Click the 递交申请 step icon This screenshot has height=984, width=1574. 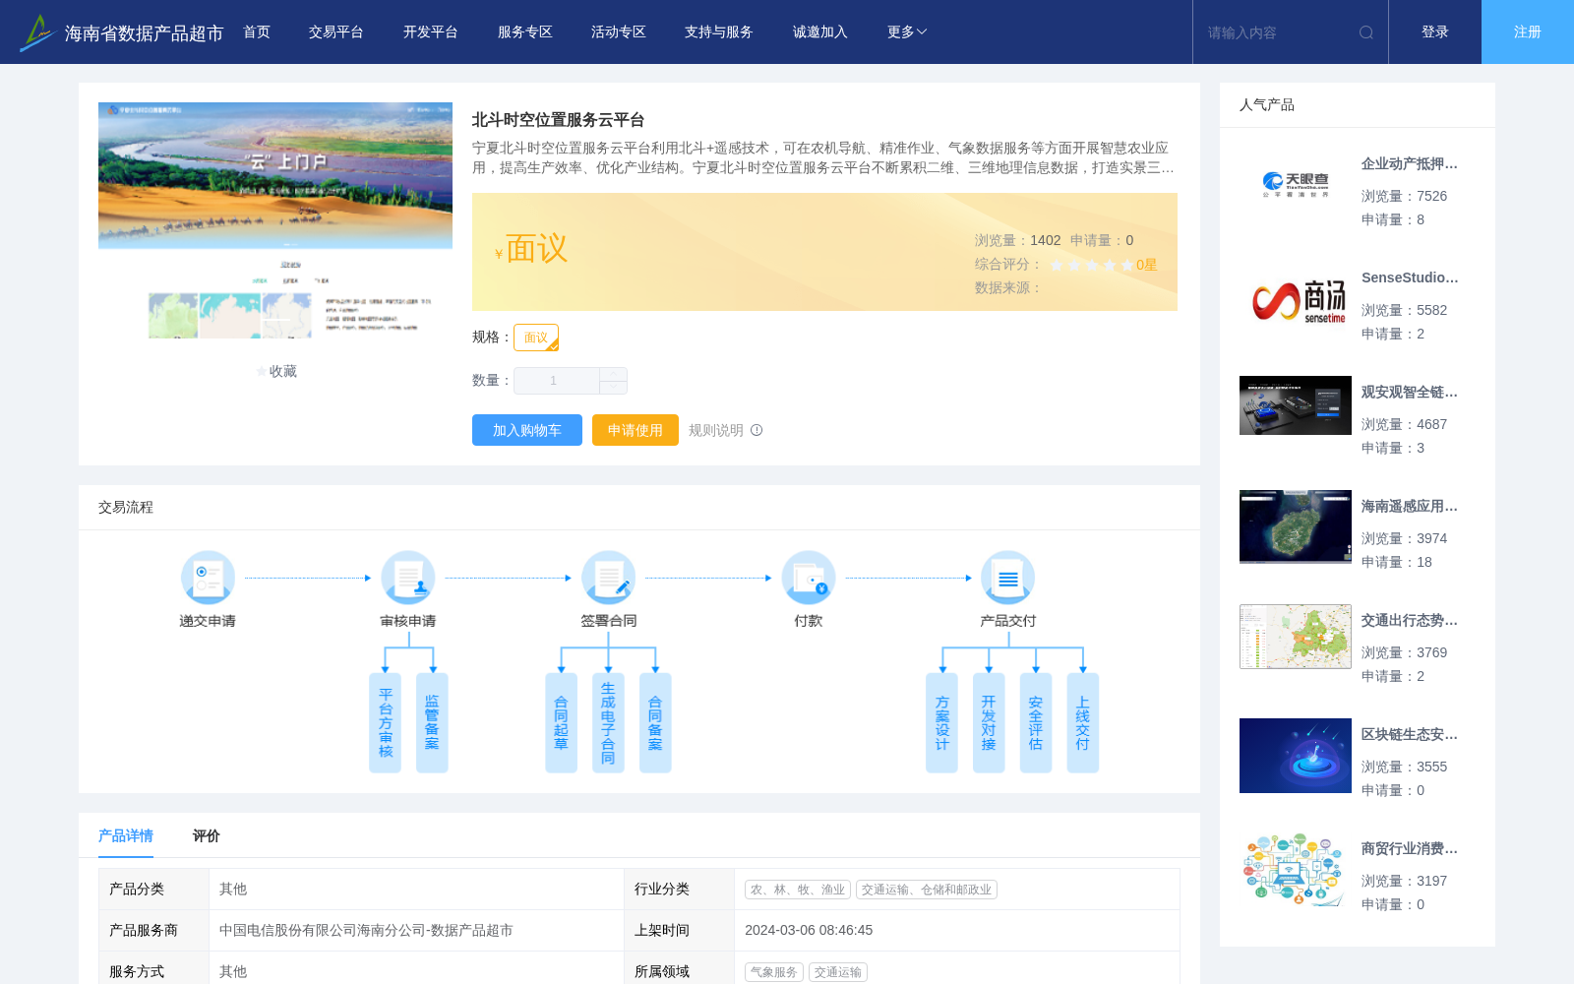point(208,578)
